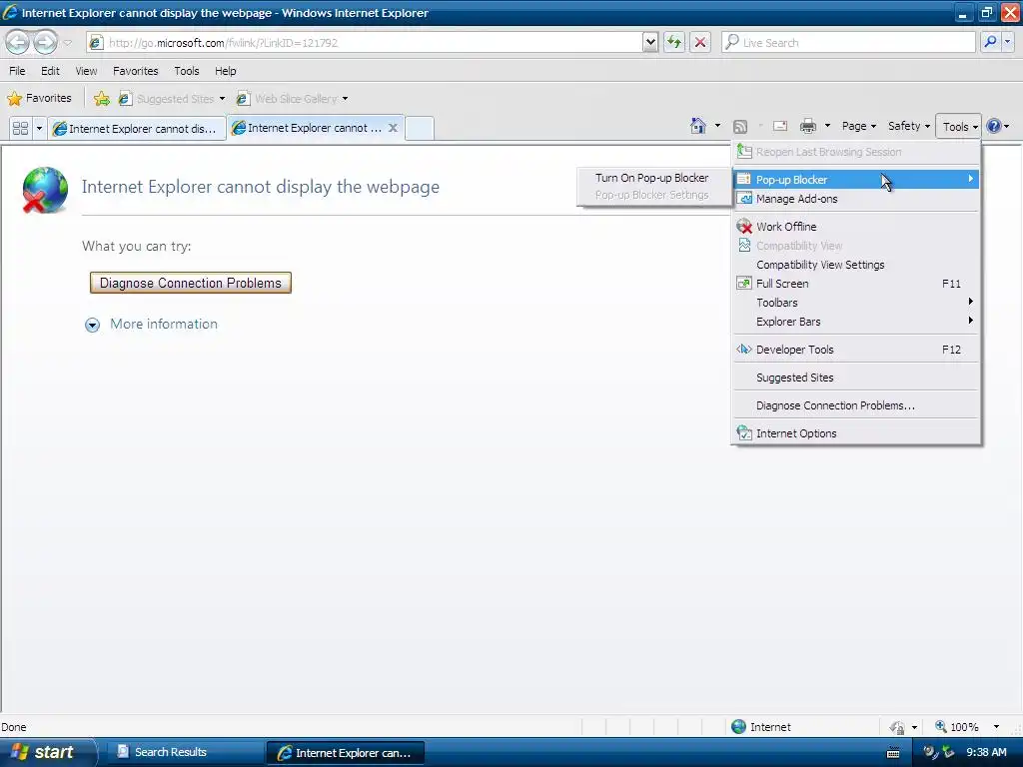The image size is (1023, 767).
Task: Click the Forward navigation arrow button
Action: click(45, 43)
